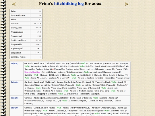
Task: Select the Trips value 33
Action: 40,11
